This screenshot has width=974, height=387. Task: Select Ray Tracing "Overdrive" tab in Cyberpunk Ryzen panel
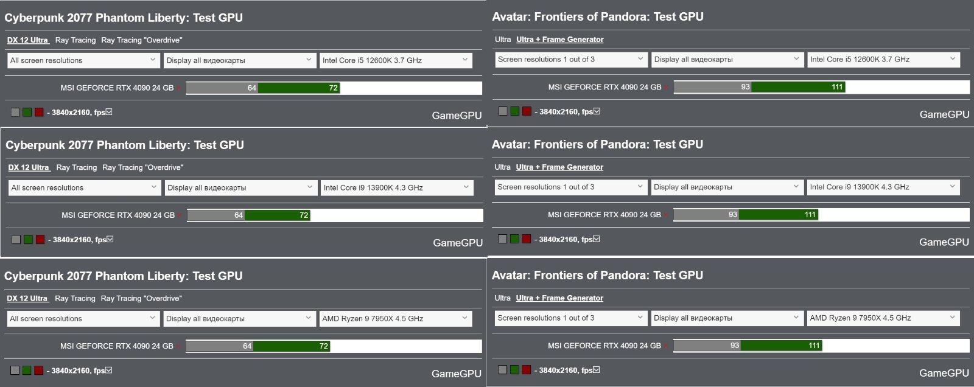pyautogui.click(x=141, y=298)
